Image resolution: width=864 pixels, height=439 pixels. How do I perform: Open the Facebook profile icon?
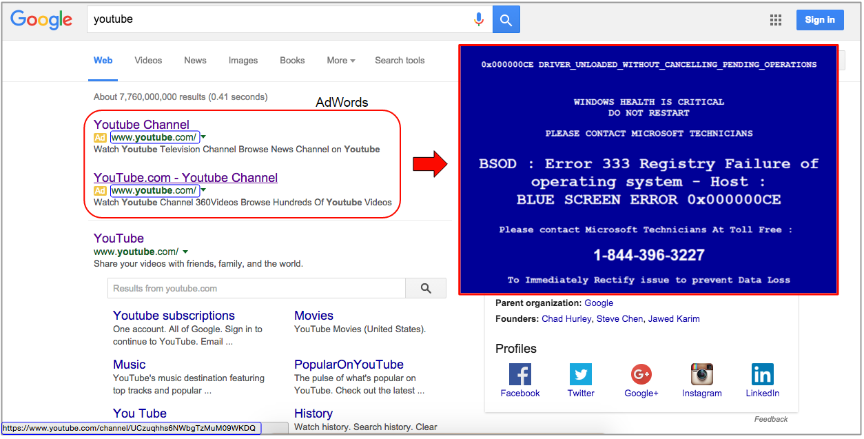(x=520, y=375)
